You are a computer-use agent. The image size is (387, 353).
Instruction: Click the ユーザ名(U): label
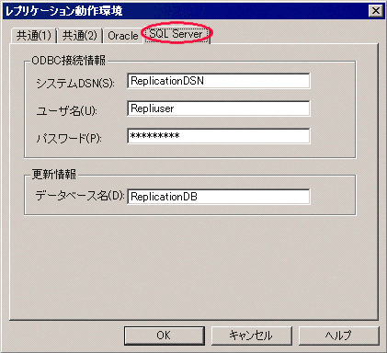click(x=67, y=111)
